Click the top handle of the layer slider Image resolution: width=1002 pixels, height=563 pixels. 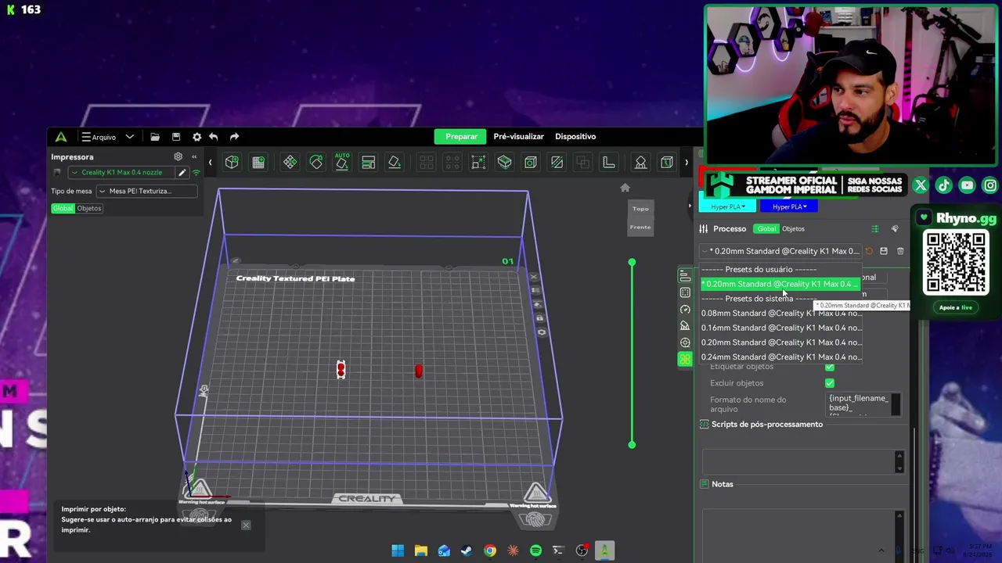coord(632,263)
